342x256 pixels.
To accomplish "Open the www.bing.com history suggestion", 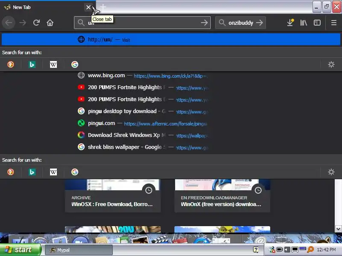I will (143, 76).
